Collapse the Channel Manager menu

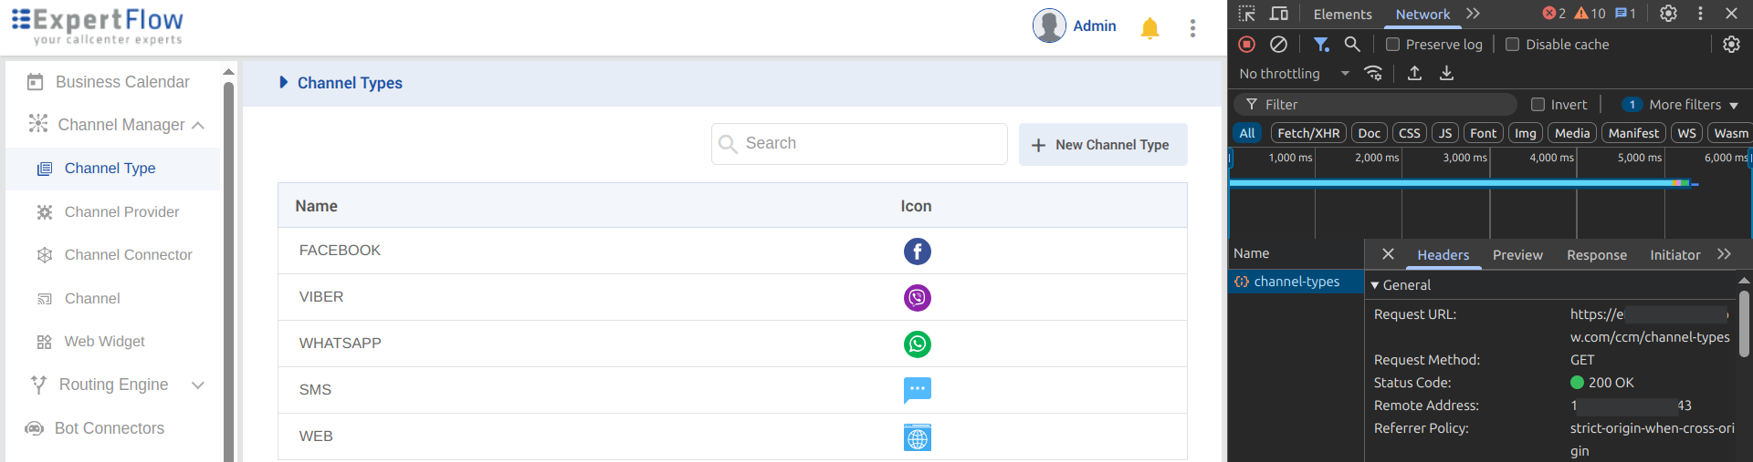click(198, 125)
